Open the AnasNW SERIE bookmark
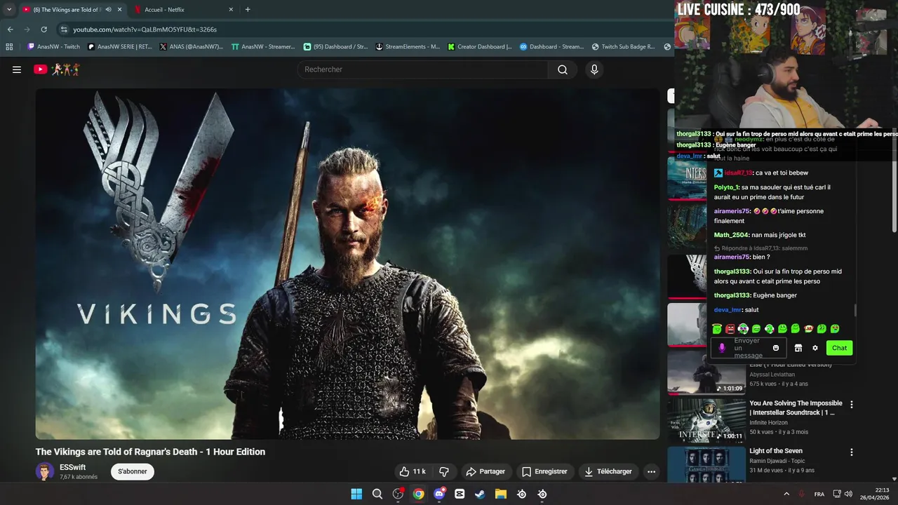Viewport: 898px width, 505px height. tap(119, 47)
